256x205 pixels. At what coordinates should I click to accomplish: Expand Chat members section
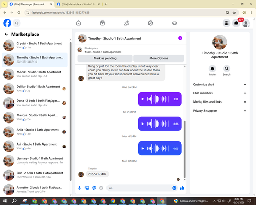tap(220, 93)
